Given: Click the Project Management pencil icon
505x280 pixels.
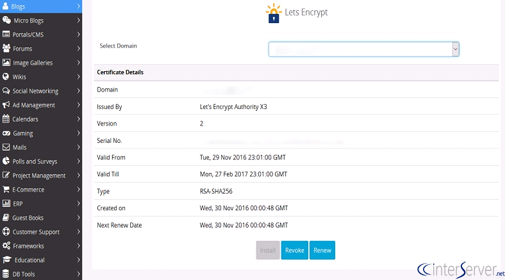Looking at the screenshot, I should pos(6,175).
